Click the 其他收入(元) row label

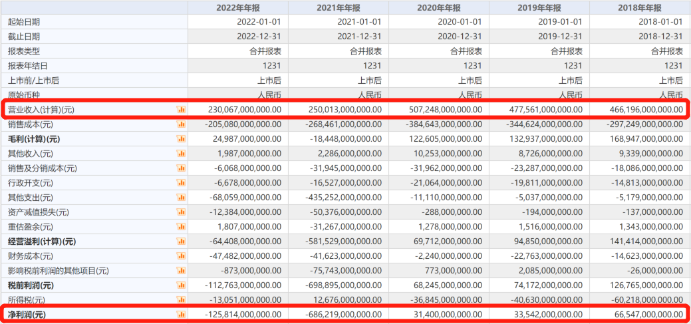pos(31,154)
